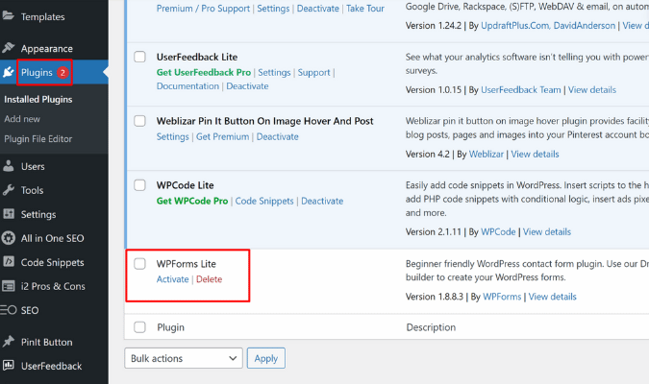Open UserFeedback Lite Support link
Image resolution: width=649 pixels, height=384 pixels.
(x=313, y=73)
